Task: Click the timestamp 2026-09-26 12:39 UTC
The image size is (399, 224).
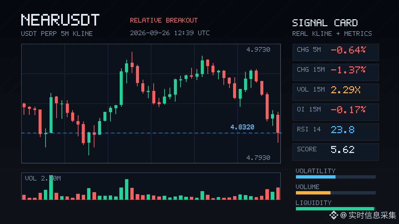Action: (170, 33)
